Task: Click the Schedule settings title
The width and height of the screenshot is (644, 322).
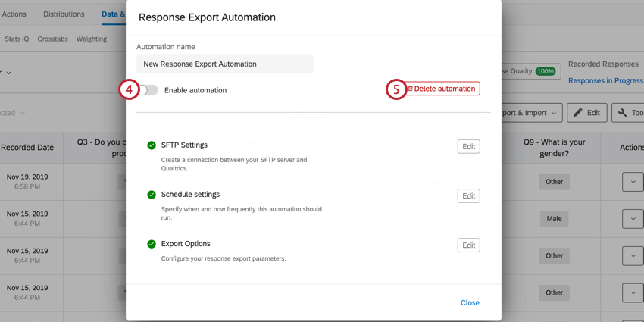Action: click(191, 194)
